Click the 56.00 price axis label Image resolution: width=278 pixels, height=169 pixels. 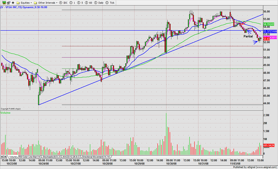267,12
